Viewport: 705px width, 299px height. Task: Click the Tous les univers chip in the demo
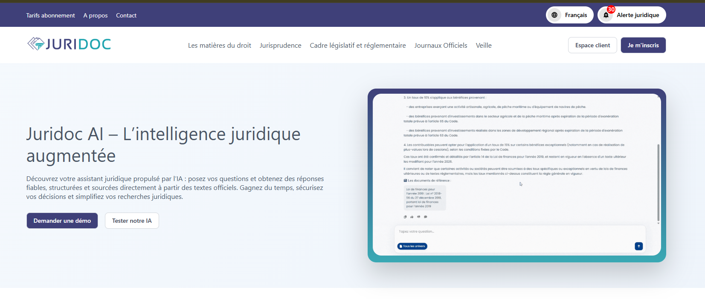(x=412, y=246)
